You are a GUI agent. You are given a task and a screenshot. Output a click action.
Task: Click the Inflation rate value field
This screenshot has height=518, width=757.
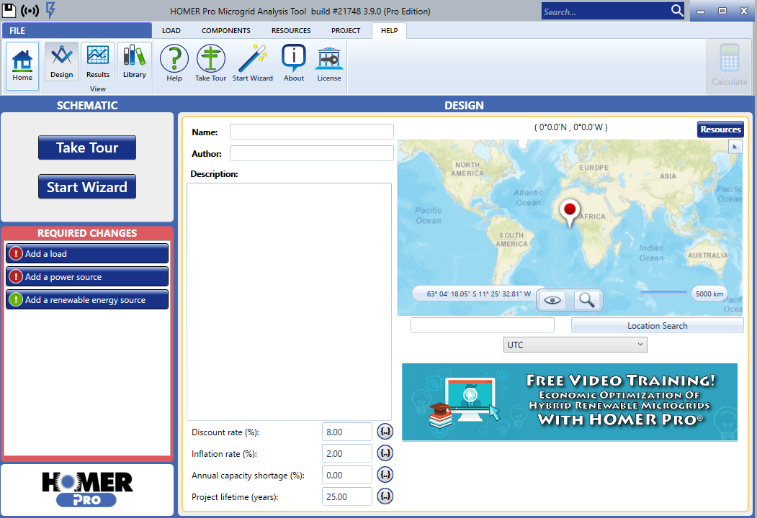tap(346, 453)
